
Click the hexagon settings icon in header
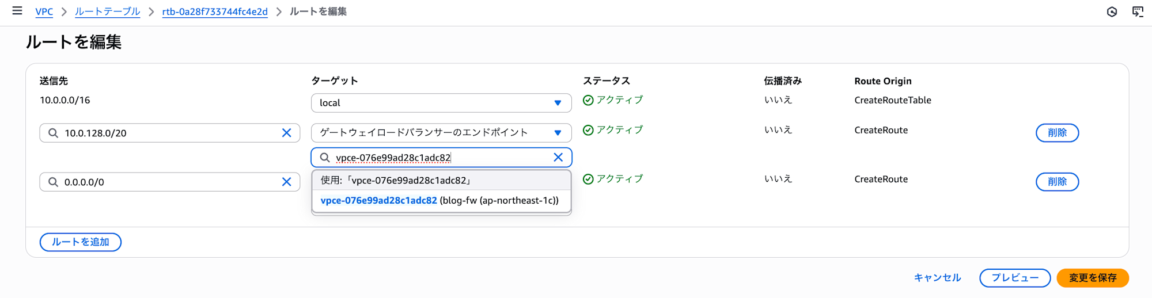[1112, 12]
